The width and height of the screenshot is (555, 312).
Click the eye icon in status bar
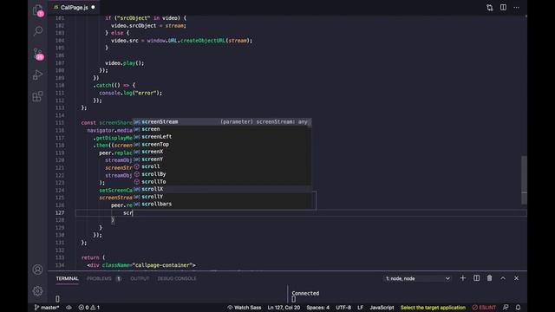point(69,308)
